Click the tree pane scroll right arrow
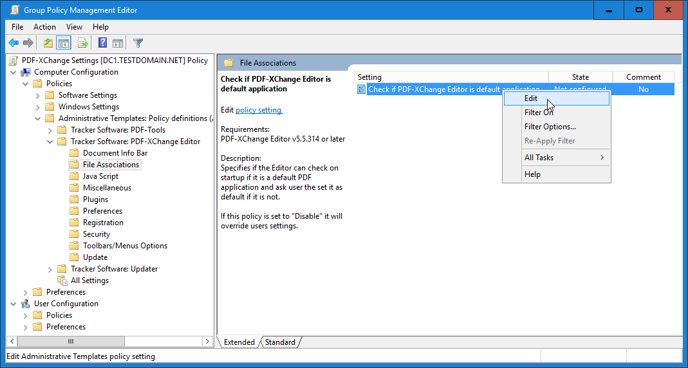The width and height of the screenshot is (688, 368). (207, 341)
